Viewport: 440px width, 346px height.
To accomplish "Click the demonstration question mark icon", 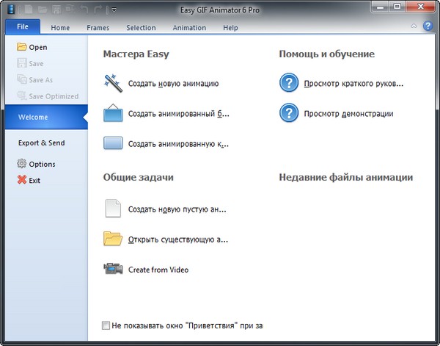I will click(x=289, y=114).
